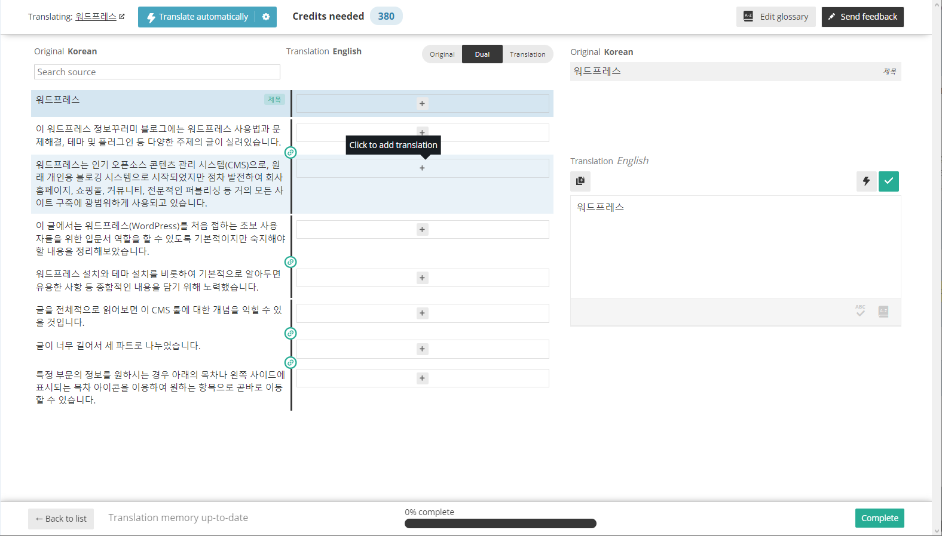Viewport: 942px width, 536px height.
Task: Open Edit glossary
Action: point(776,17)
